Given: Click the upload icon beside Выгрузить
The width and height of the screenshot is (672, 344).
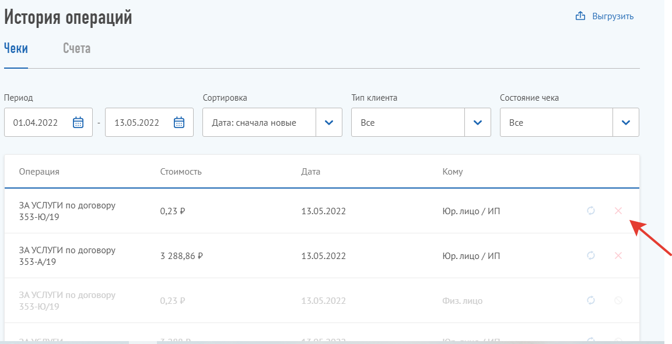Looking at the screenshot, I should 580,16.
